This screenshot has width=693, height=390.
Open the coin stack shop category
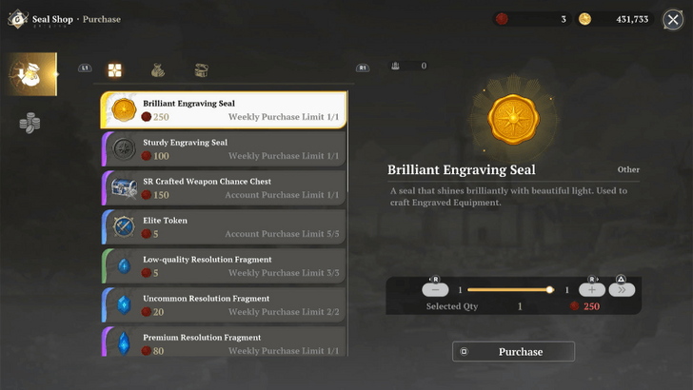click(x=30, y=124)
